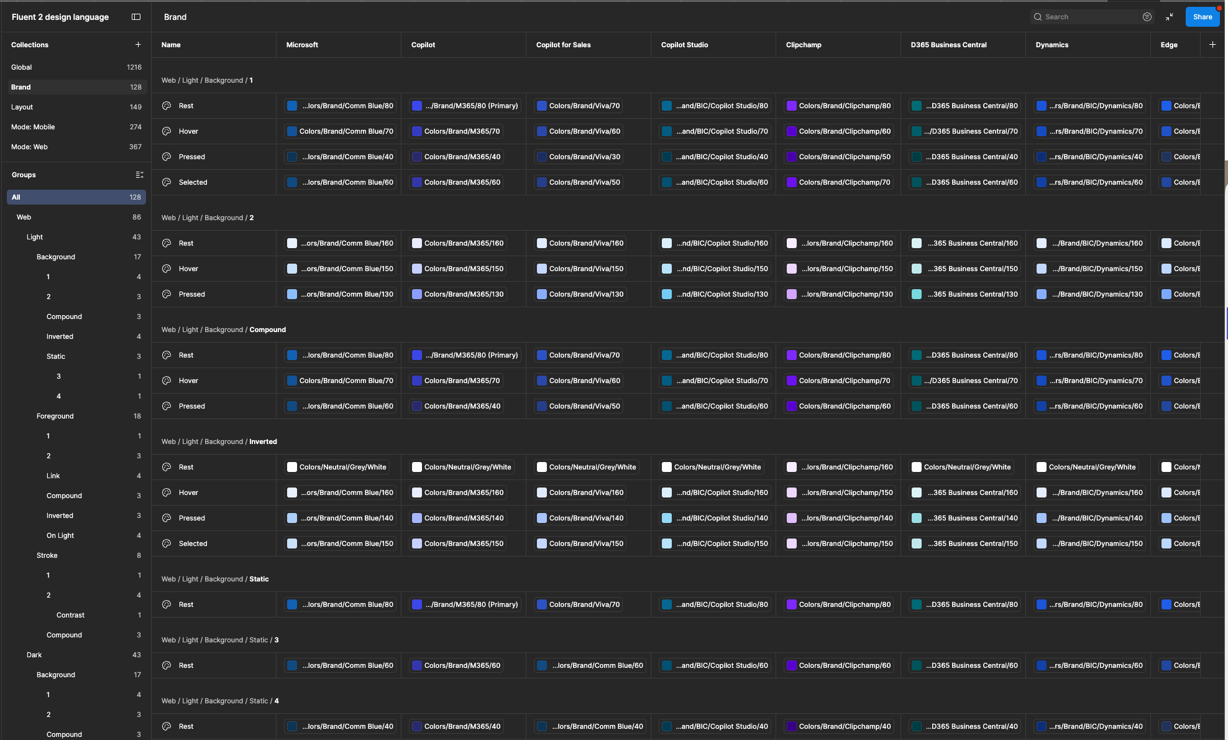1228x740 pixels.
Task: Focus the Search field
Action: tap(1085, 17)
